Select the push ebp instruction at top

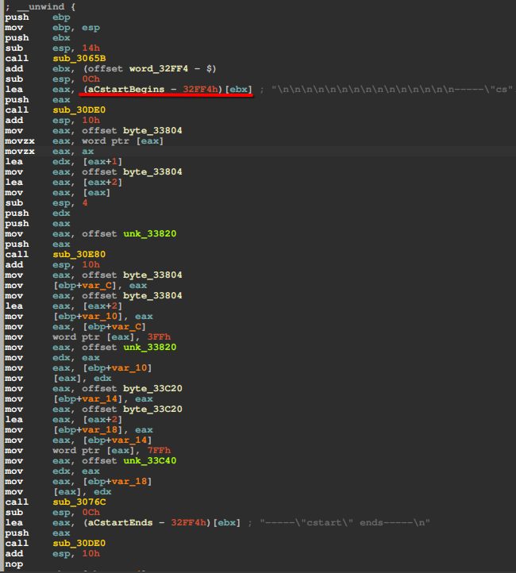tap(32, 17)
